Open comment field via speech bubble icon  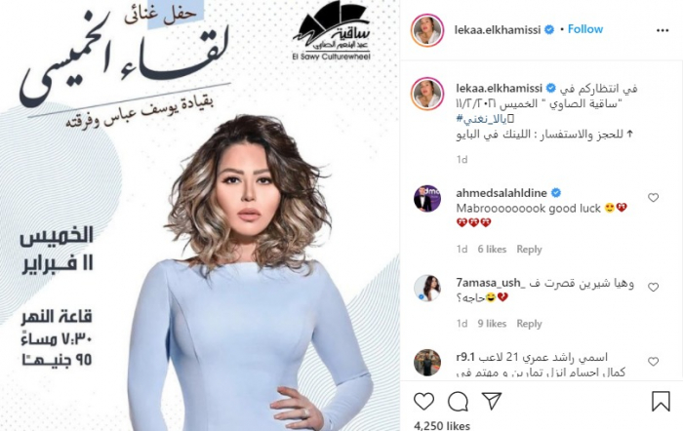point(458,402)
